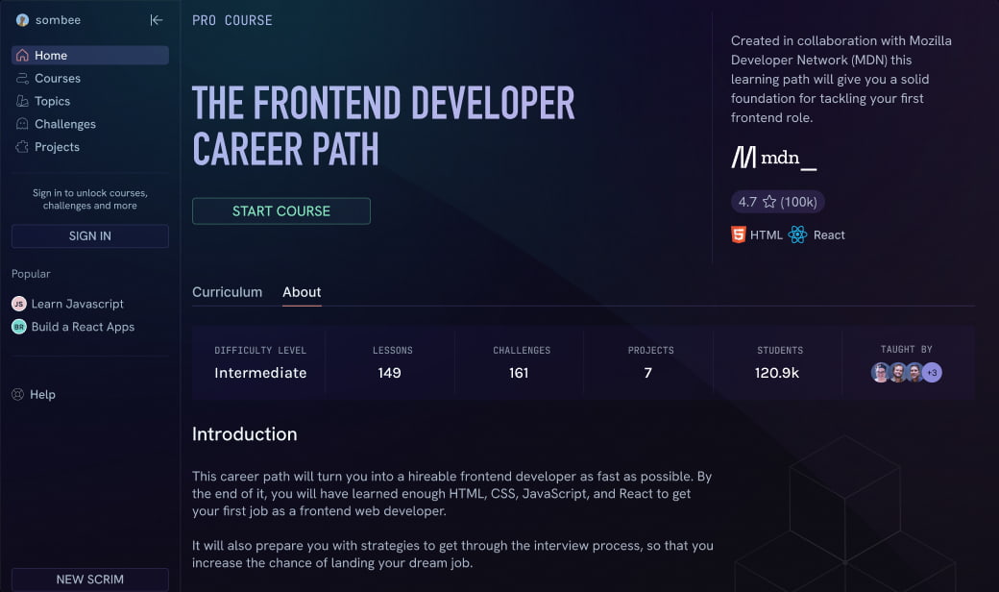Open Projects in the sidebar

90,147
